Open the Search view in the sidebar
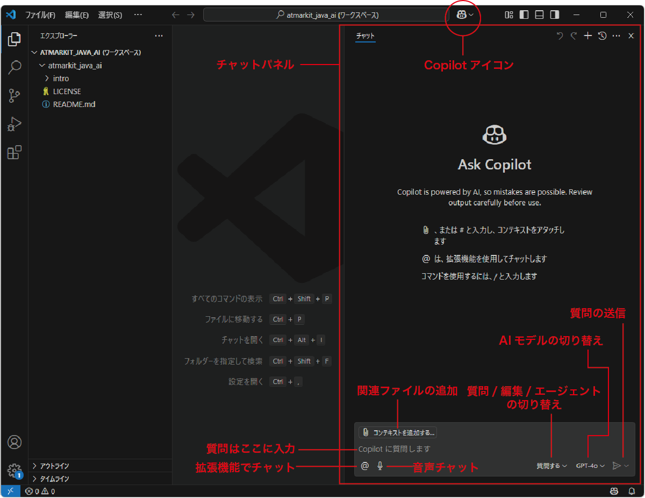This screenshot has width=645, height=498. pyautogui.click(x=14, y=67)
